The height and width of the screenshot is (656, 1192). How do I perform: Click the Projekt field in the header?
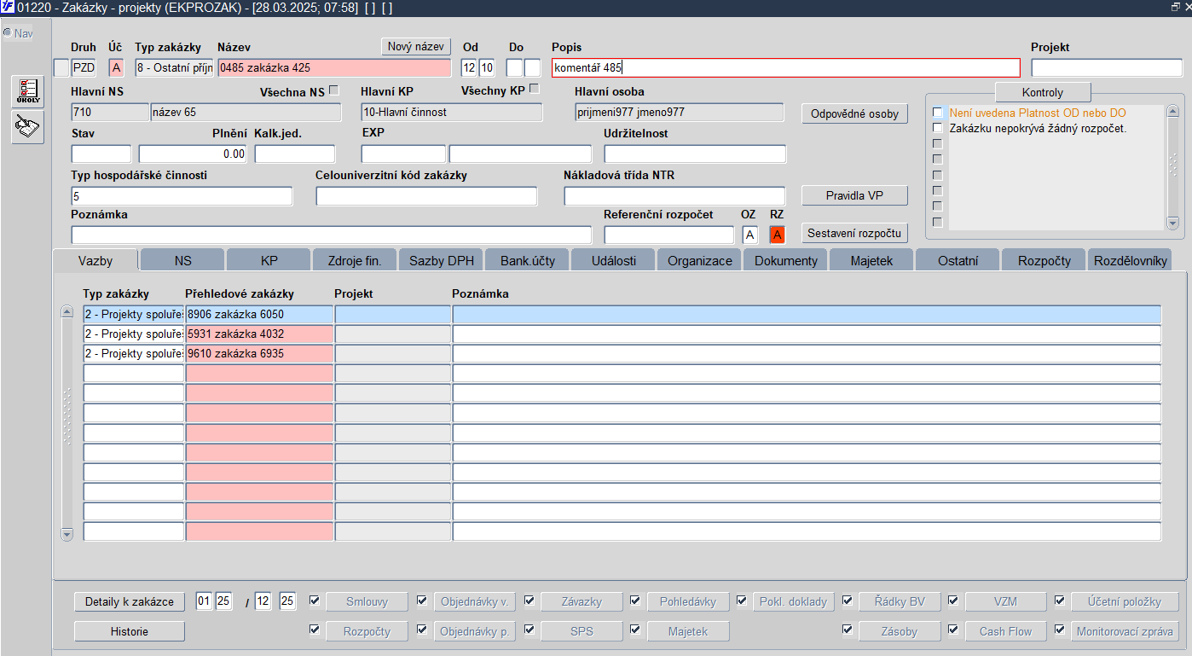tap(1107, 68)
